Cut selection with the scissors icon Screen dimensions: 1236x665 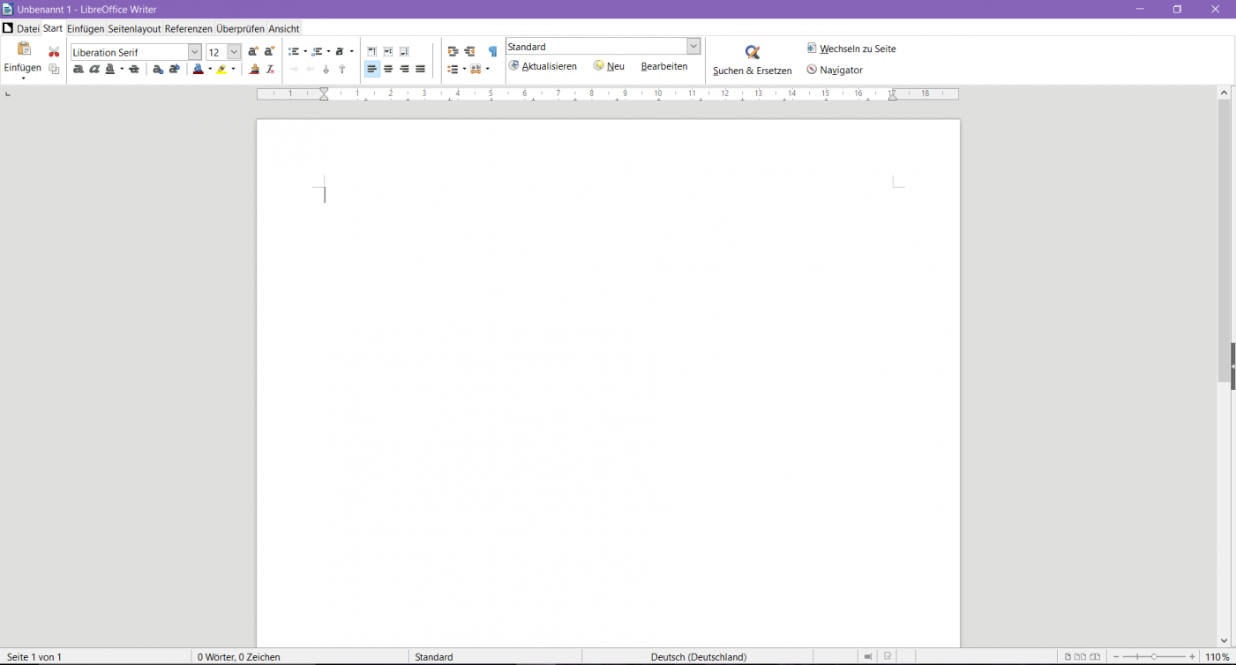coord(54,51)
